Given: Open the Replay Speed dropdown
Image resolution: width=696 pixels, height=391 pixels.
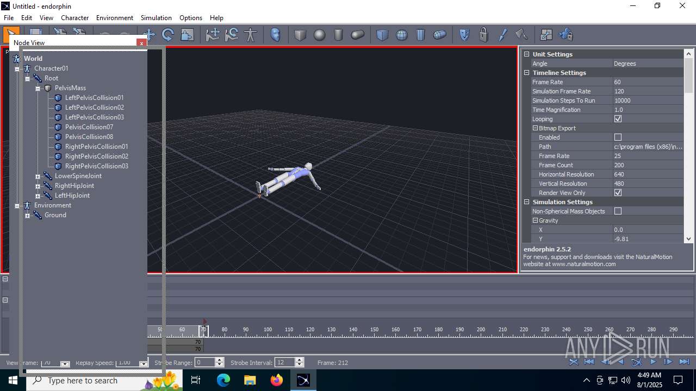Looking at the screenshot, I should [x=144, y=363].
